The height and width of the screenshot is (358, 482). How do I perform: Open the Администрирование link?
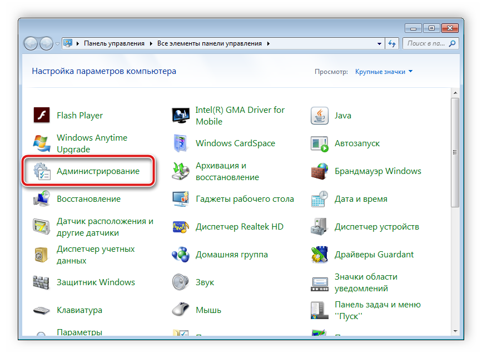click(x=98, y=171)
